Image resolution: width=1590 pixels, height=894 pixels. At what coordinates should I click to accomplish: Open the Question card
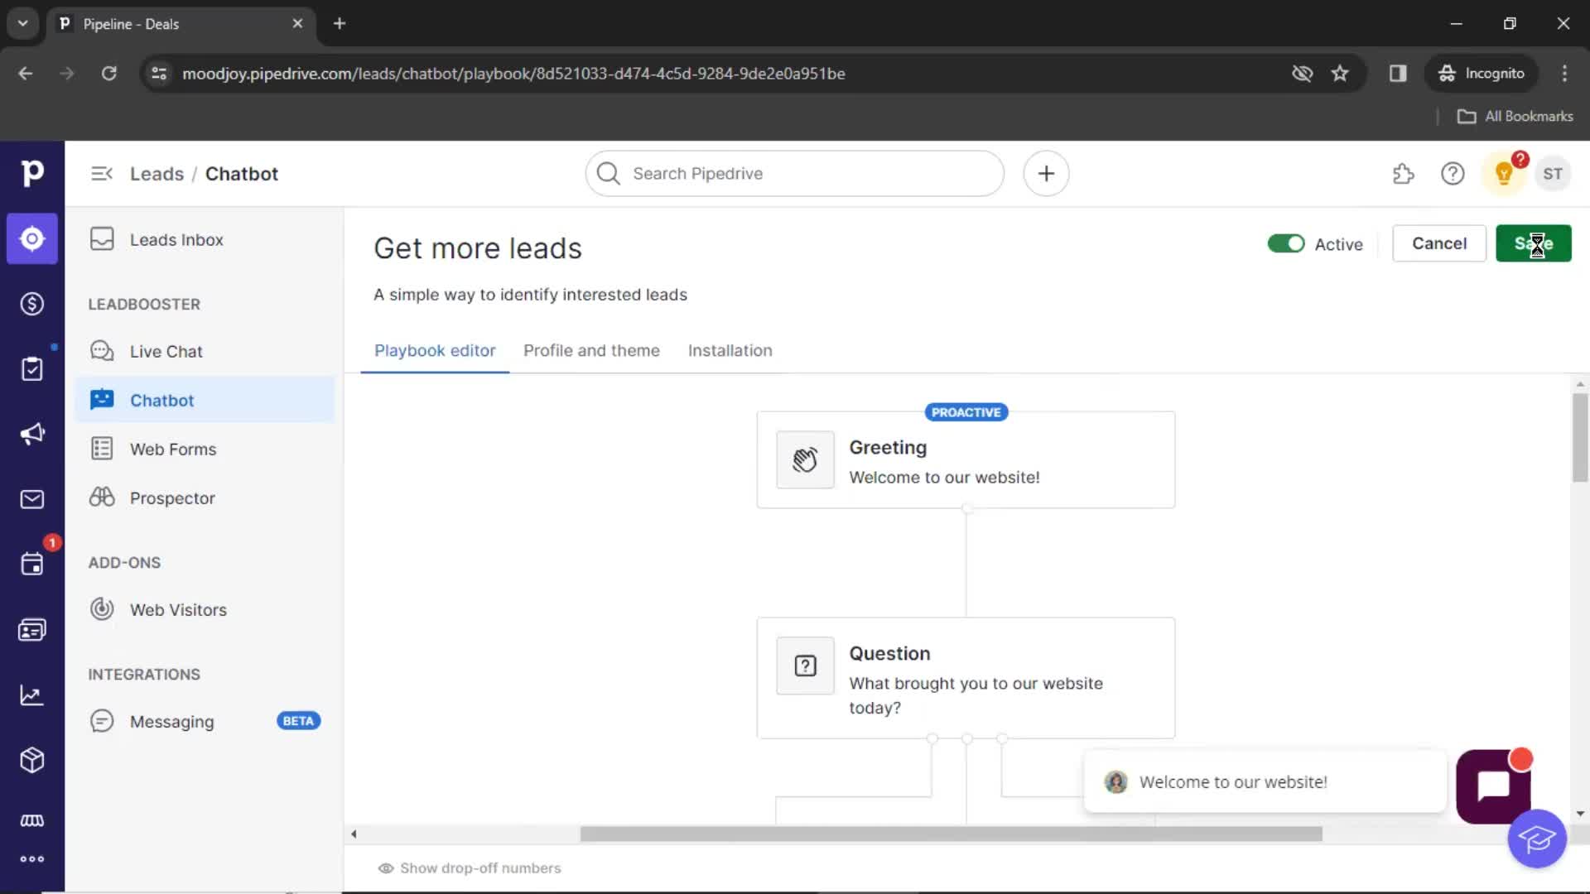[966, 678]
